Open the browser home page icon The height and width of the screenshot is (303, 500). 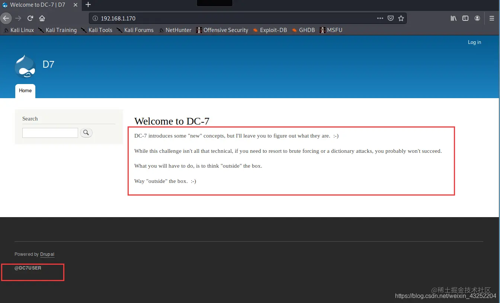pos(42,18)
